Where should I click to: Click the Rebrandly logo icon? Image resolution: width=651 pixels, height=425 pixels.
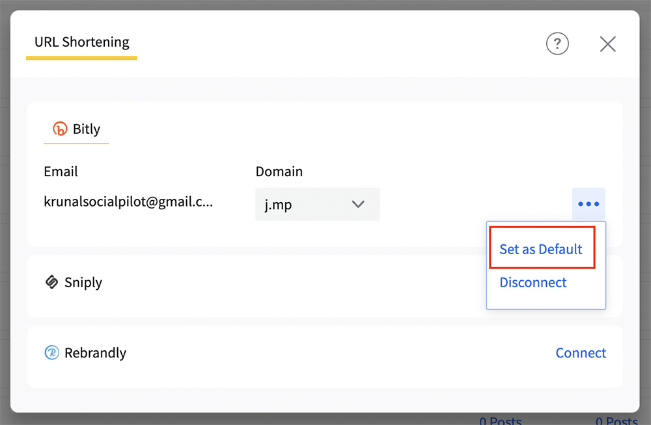point(52,352)
